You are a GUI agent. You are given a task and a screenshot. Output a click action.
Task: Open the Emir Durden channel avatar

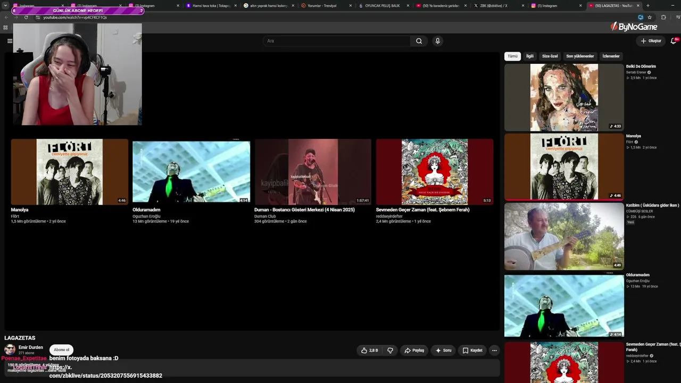pos(10,349)
